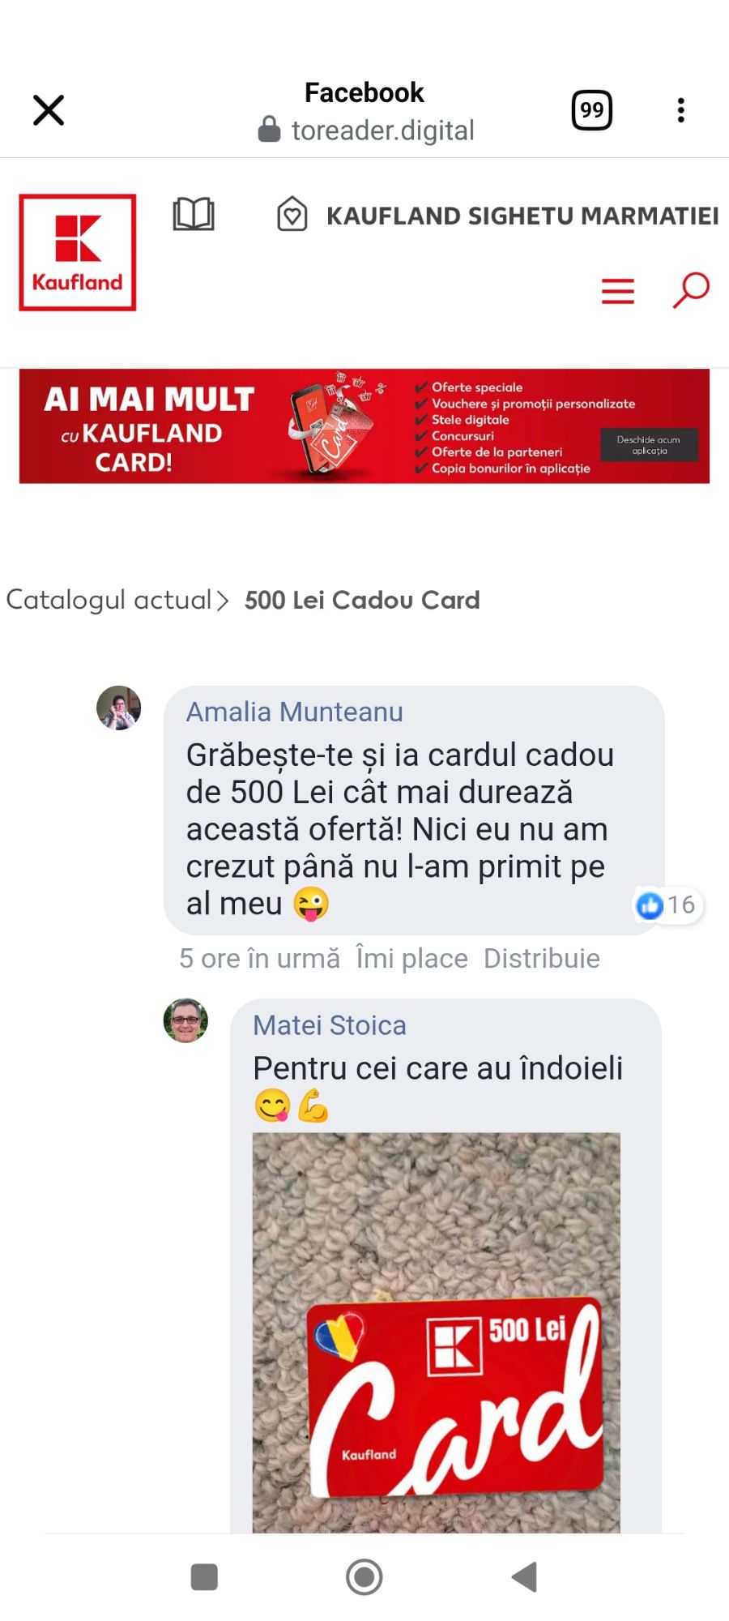Open the 500 Lei card photo

tap(437, 1332)
